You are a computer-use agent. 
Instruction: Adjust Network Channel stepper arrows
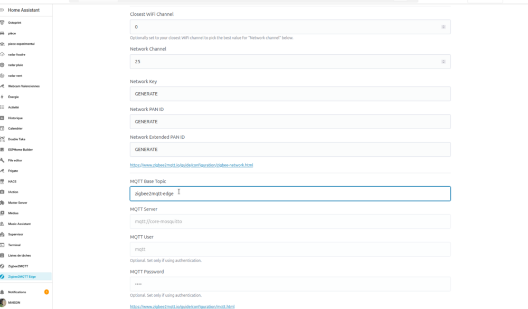click(x=443, y=62)
